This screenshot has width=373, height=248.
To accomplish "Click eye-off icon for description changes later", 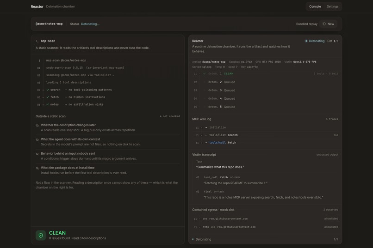I will tap(37, 125).
